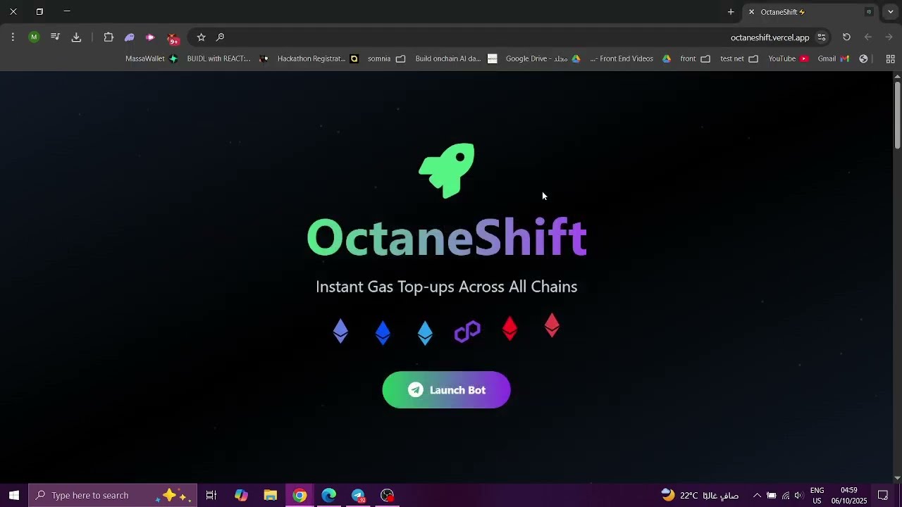Viewport: 902px width, 507px height.
Task: Select the OctaneShift tab
Action: click(x=810, y=12)
